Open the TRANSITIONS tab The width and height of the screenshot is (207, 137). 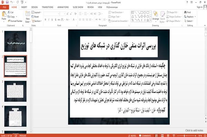48,7
